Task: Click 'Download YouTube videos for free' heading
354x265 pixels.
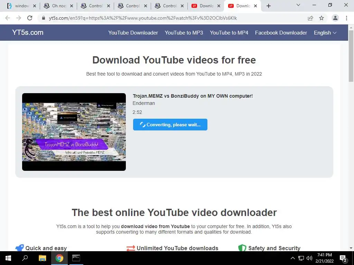Action: point(174,60)
